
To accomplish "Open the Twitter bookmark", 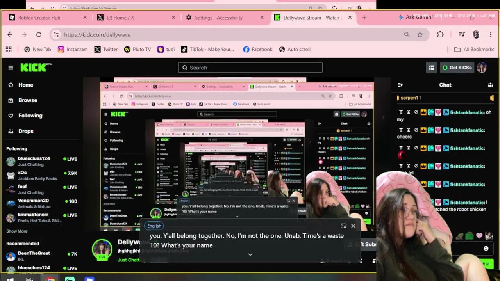I will pyautogui.click(x=106, y=50).
